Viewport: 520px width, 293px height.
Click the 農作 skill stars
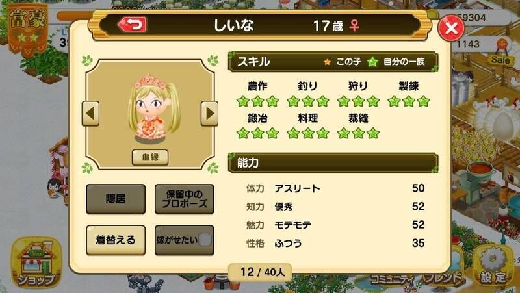(257, 101)
